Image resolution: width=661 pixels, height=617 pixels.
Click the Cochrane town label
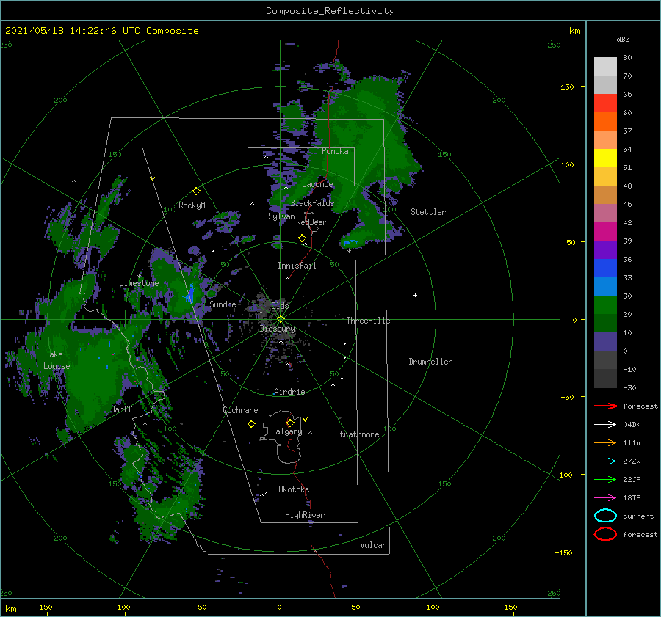pyautogui.click(x=240, y=410)
